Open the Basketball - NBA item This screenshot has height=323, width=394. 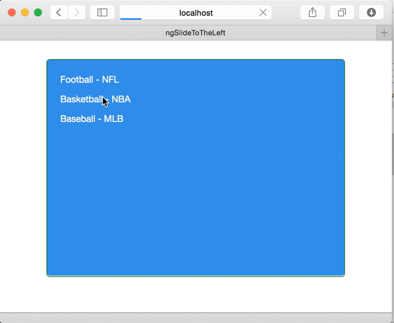tap(95, 99)
